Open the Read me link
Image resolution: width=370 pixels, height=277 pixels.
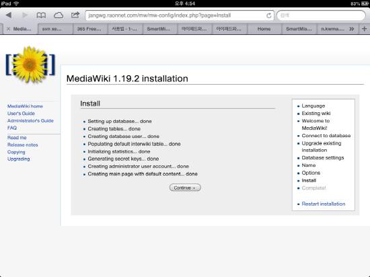click(17, 138)
